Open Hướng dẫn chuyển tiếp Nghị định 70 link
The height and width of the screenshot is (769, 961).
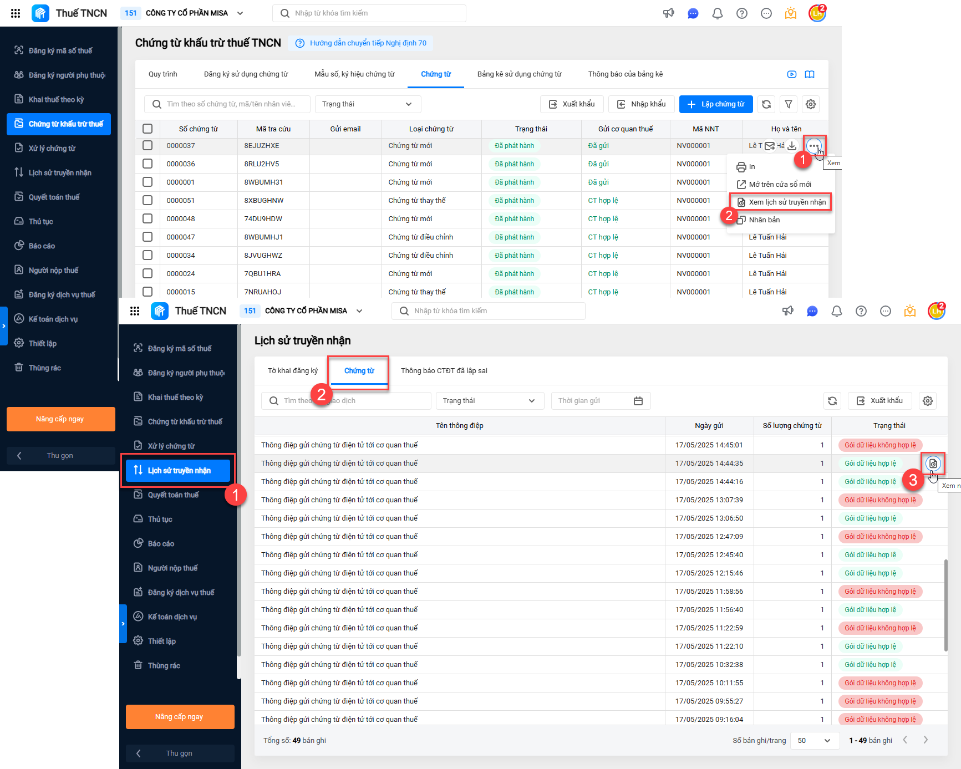pos(368,43)
